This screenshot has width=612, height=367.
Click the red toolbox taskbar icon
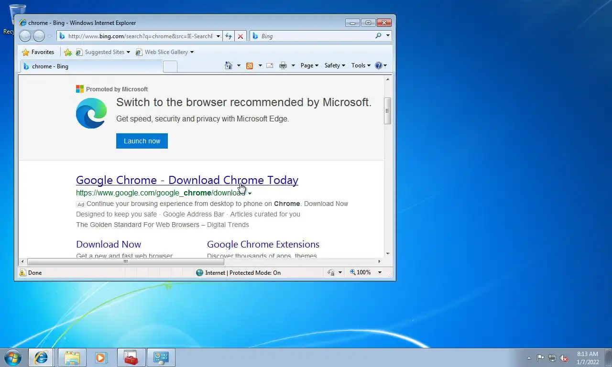click(x=131, y=357)
